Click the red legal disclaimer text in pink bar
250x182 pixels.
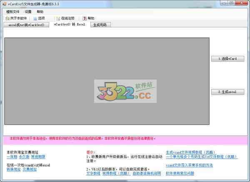[x=83, y=138]
